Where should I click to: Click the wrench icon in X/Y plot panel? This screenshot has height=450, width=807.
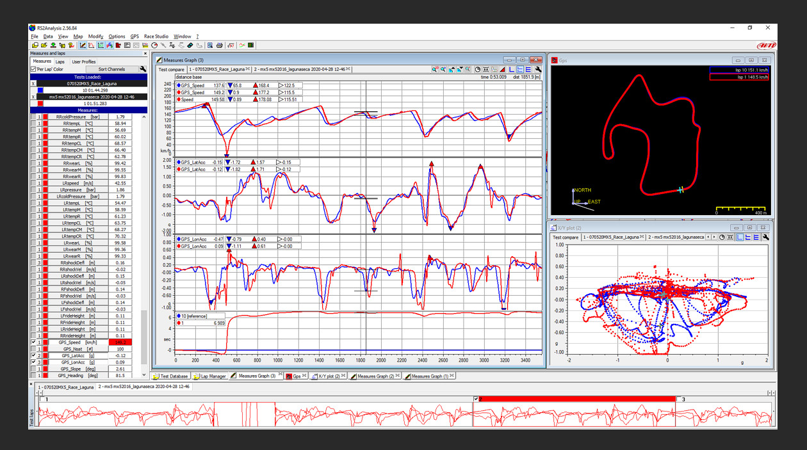pos(765,237)
